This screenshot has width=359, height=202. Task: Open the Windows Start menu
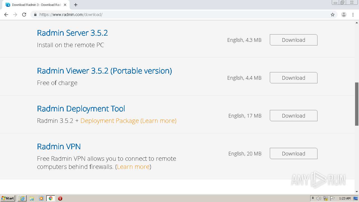click(x=8, y=198)
